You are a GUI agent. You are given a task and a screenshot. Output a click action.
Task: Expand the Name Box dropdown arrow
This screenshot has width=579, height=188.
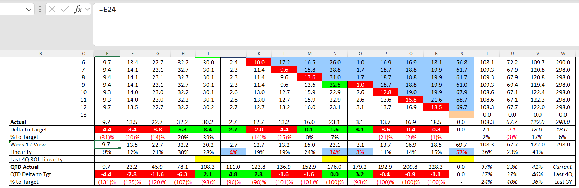coord(29,10)
